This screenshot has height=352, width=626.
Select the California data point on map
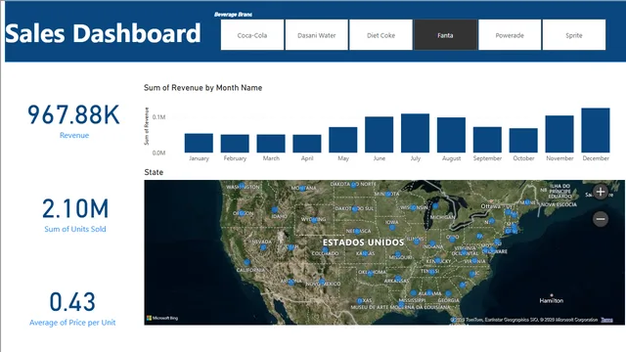pyautogui.click(x=246, y=262)
